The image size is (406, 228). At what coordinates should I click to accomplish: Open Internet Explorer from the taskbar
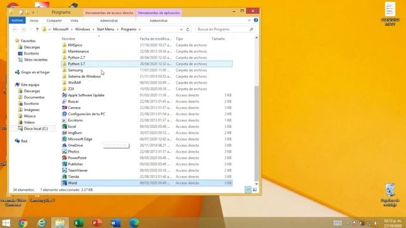(x=41, y=223)
